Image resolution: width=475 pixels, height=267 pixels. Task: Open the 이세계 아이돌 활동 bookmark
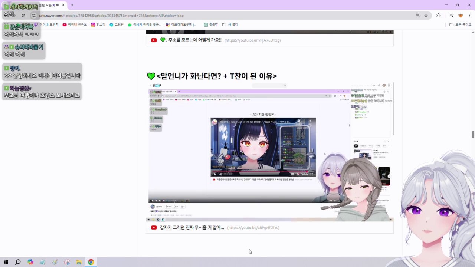coord(144,24)
